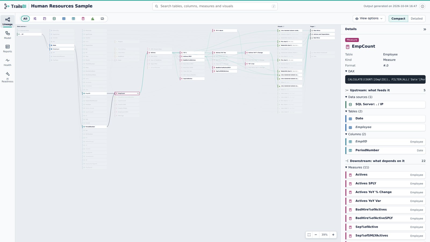
Task: Open the Date table in Details
Action: point(385,119)
